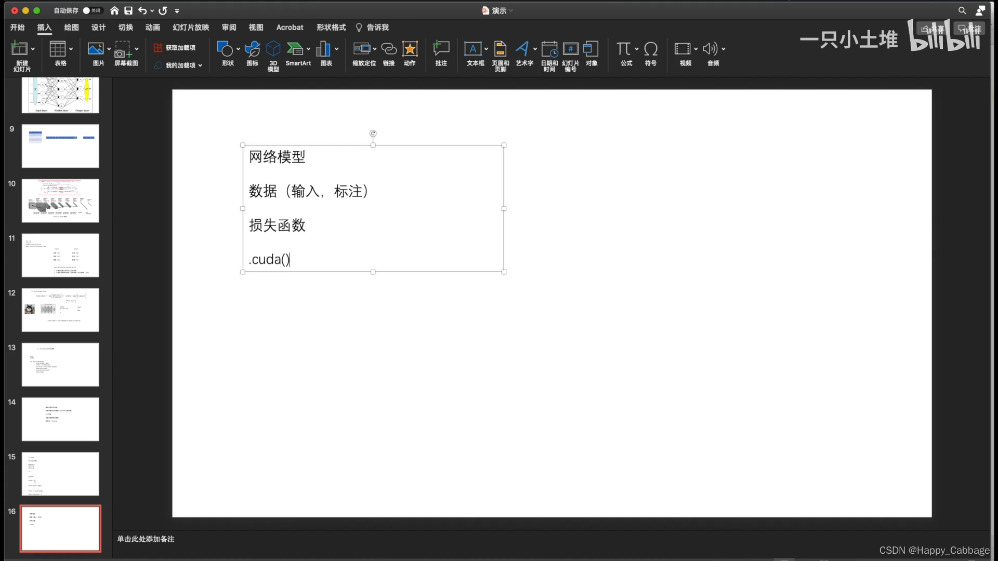Select slide 12 thumbnail
The image size is (998, 561).
point(60,310)
